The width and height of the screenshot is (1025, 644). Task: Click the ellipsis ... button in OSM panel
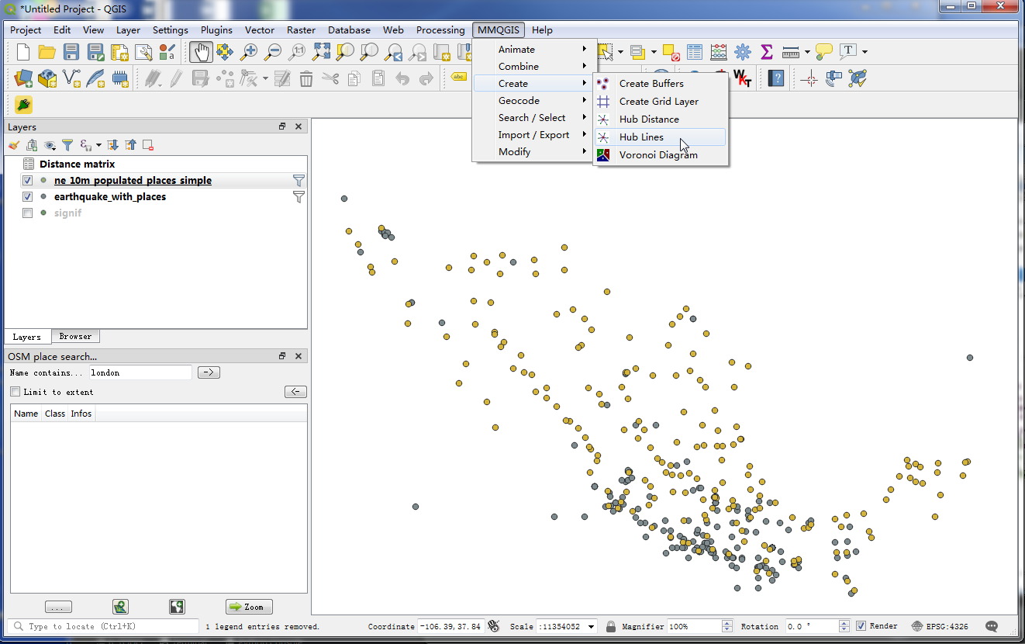[59, 607]
